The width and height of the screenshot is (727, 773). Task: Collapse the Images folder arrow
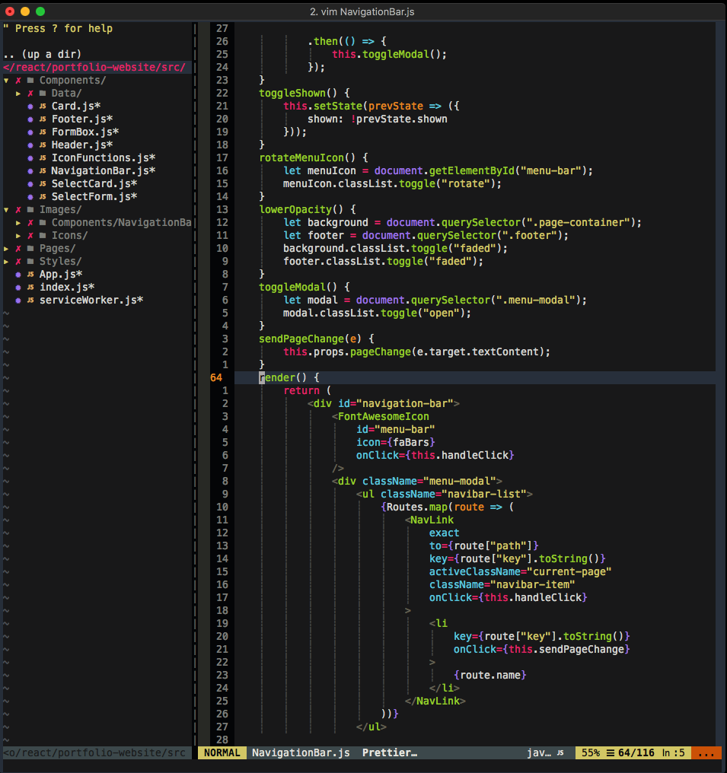click(x=6, y=209)
